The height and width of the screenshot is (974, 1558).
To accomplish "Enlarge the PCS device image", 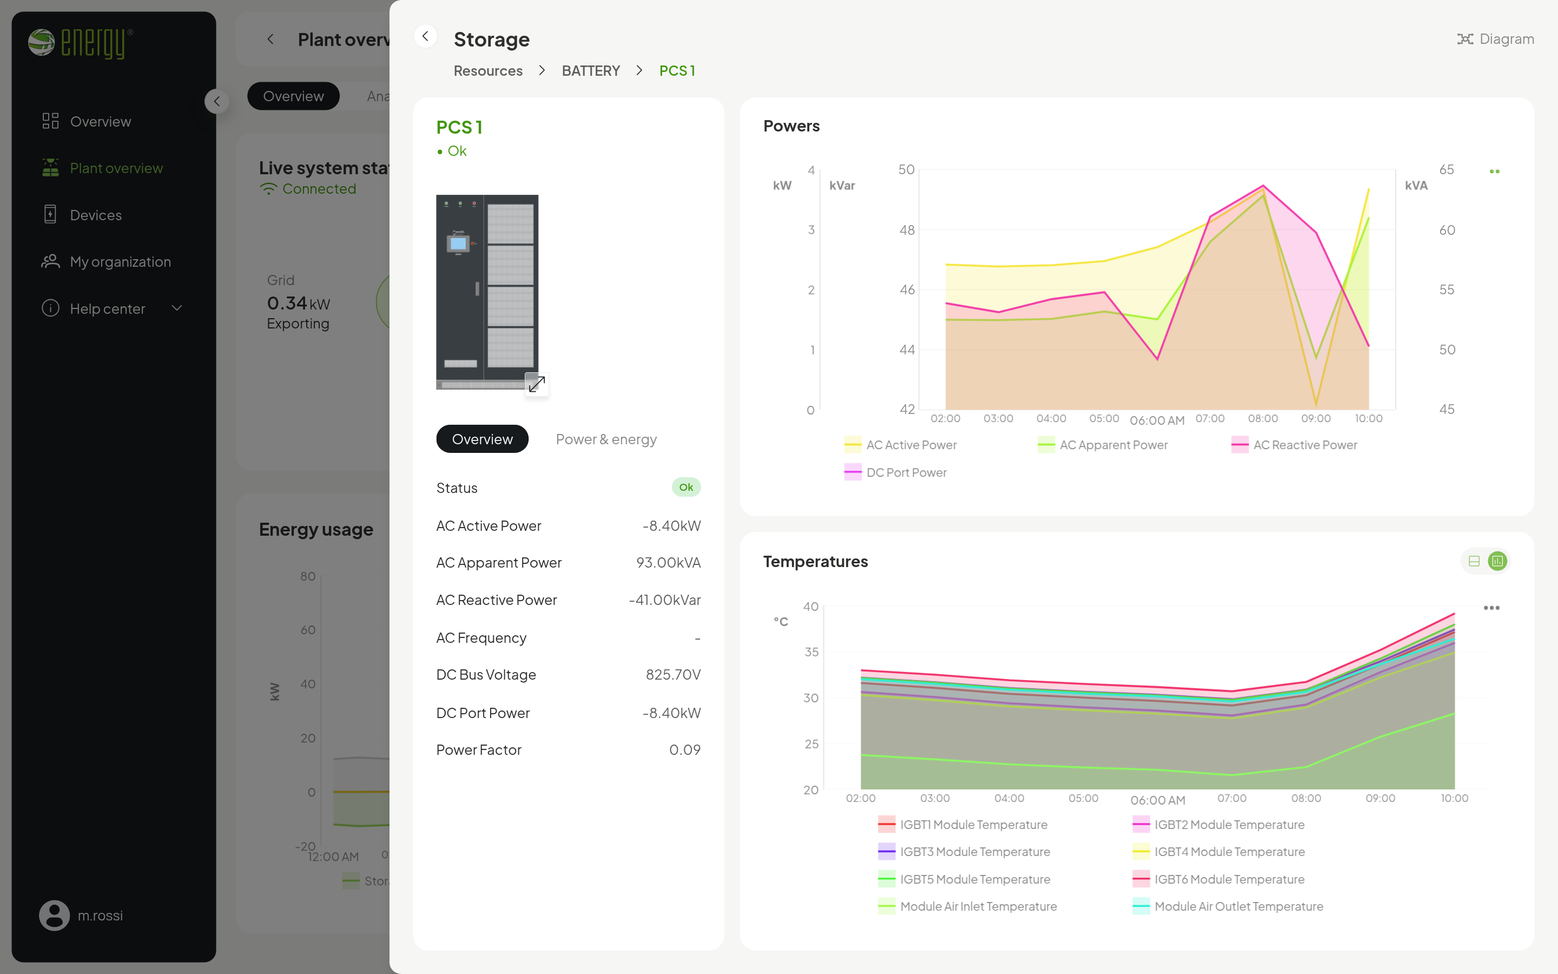I will [x=536, y=384].
